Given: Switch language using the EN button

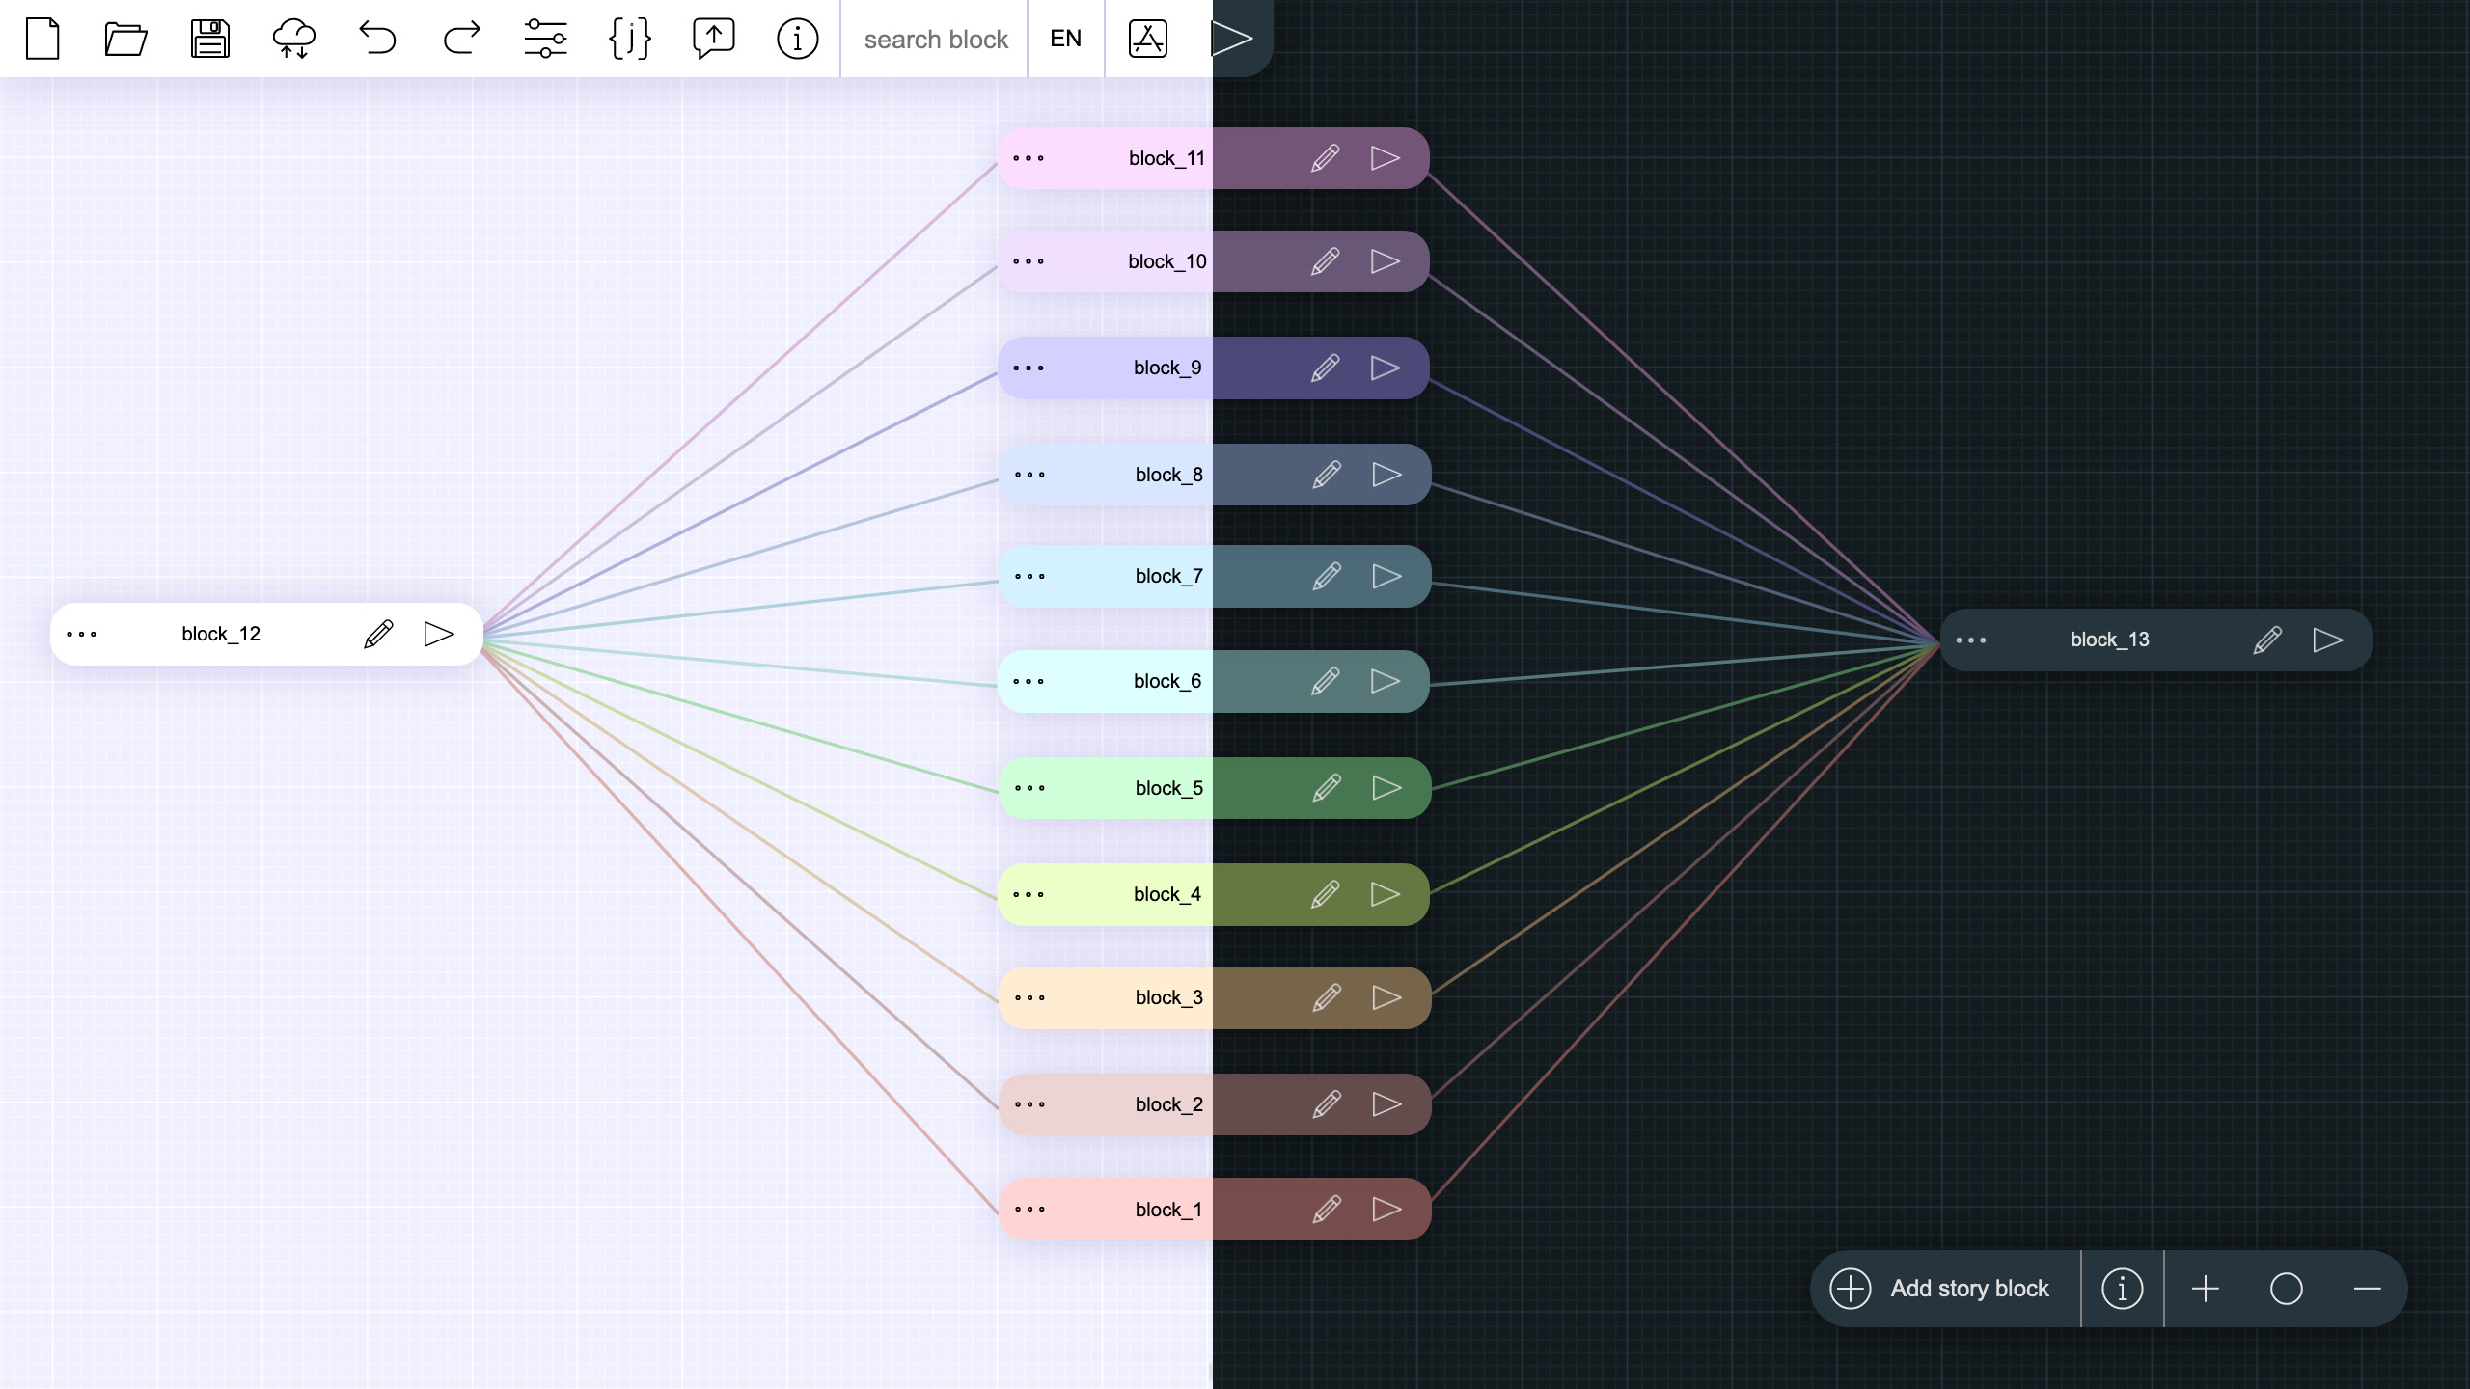Looking at the screenshot, I should [1065, 39].
